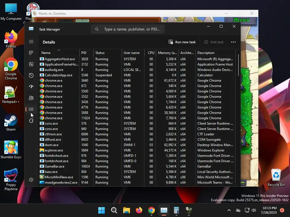Switch to Chrome on the taskbar
Screen dimensions: 290x217
tap(152, 210)
